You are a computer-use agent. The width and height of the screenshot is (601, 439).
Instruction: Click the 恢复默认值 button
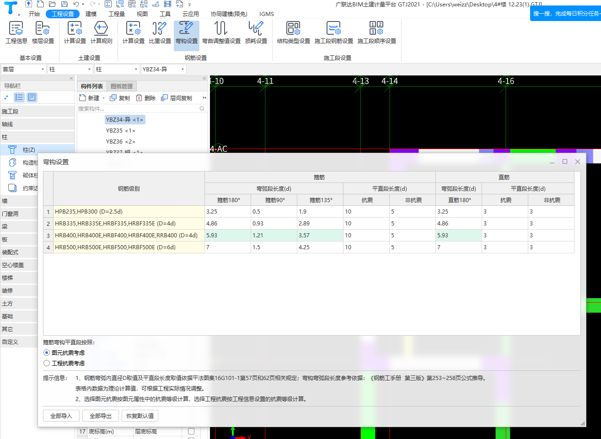pyautogui.click(x=140, y=416)
